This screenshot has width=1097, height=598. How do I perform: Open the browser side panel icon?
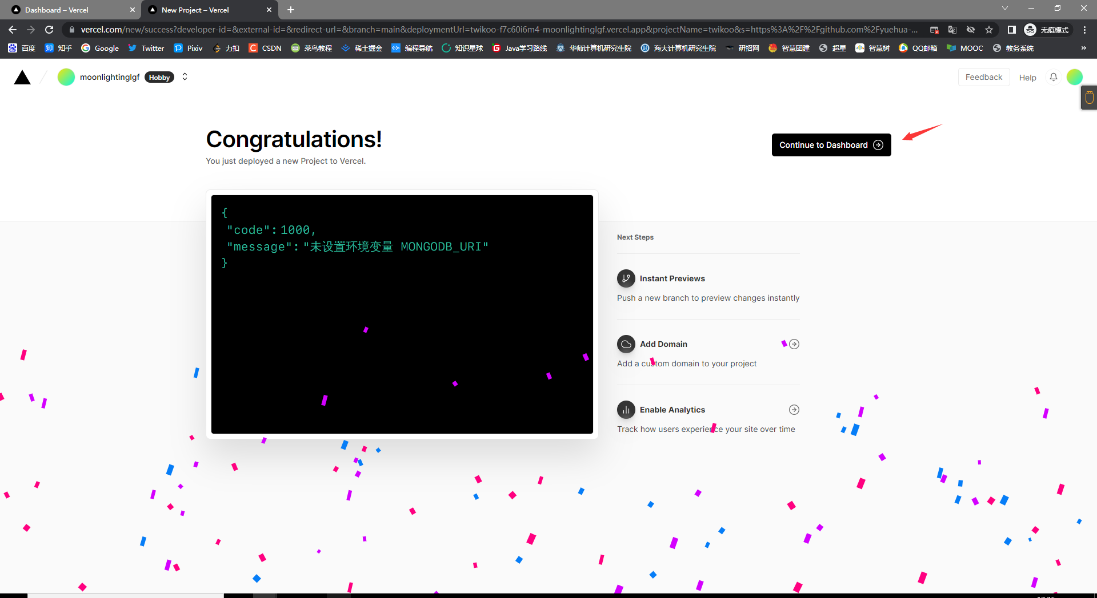1011,30
